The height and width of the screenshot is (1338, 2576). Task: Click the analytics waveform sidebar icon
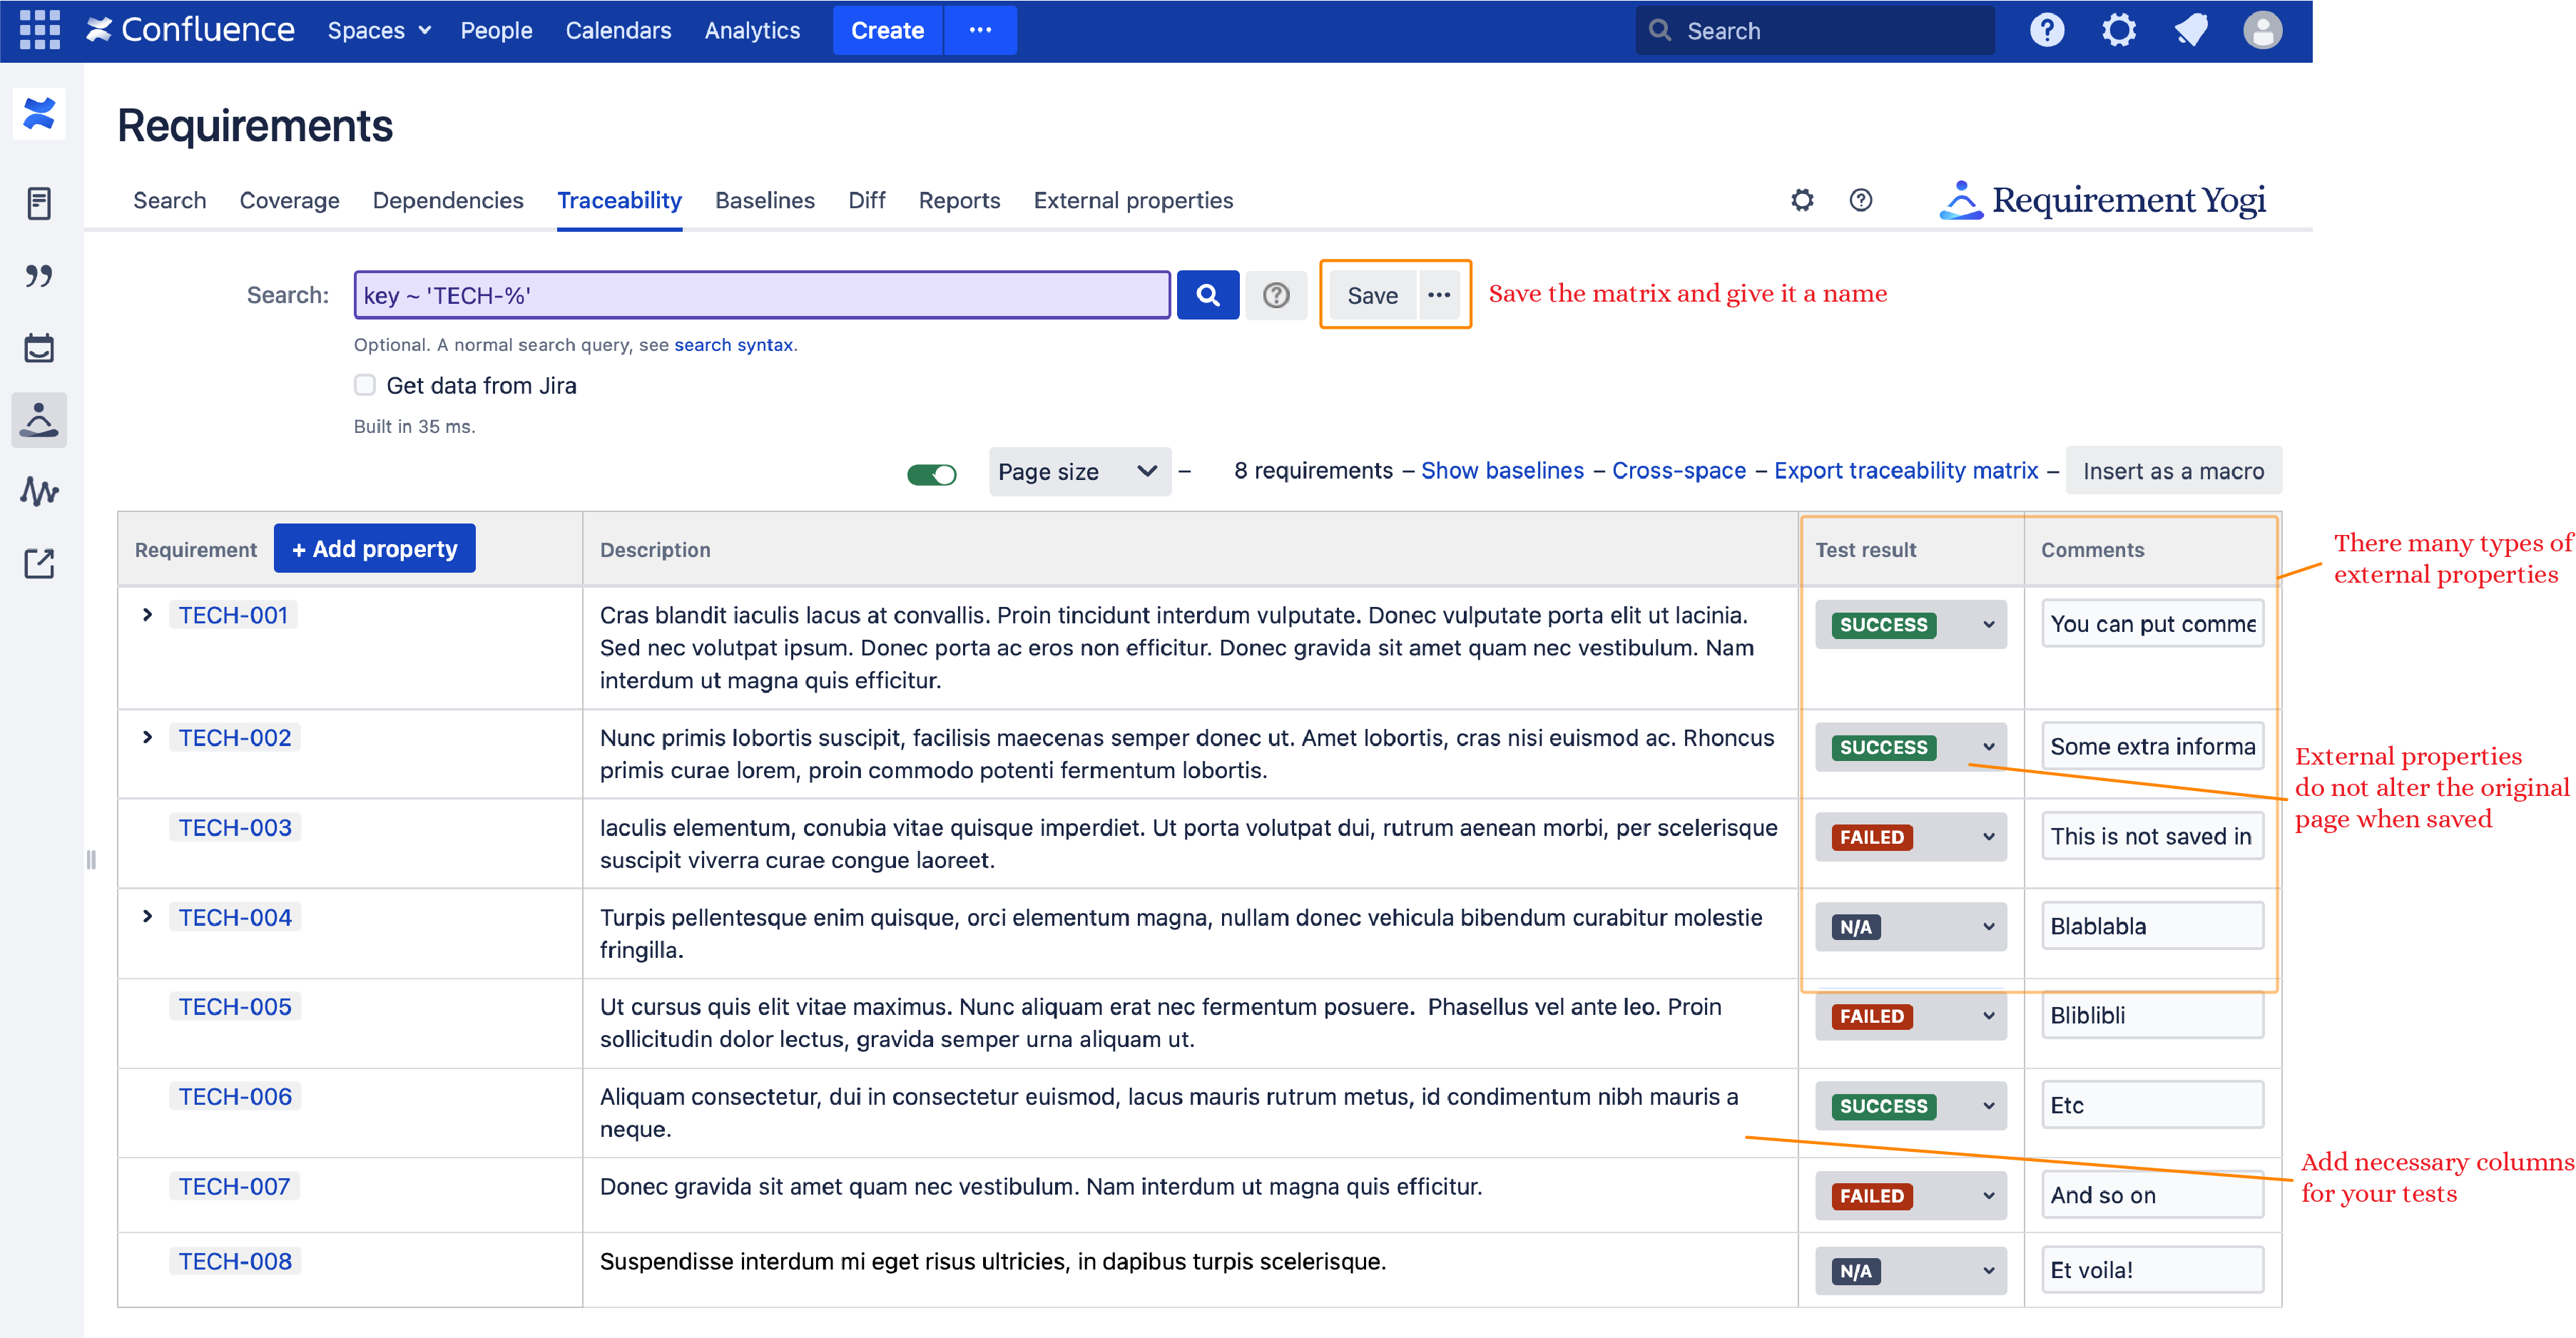pyautogui.click(x=39, y=491)
